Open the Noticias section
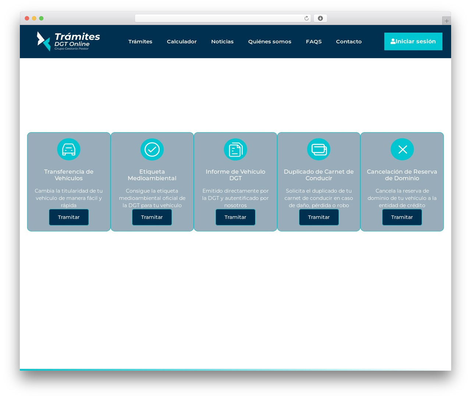 222,42
